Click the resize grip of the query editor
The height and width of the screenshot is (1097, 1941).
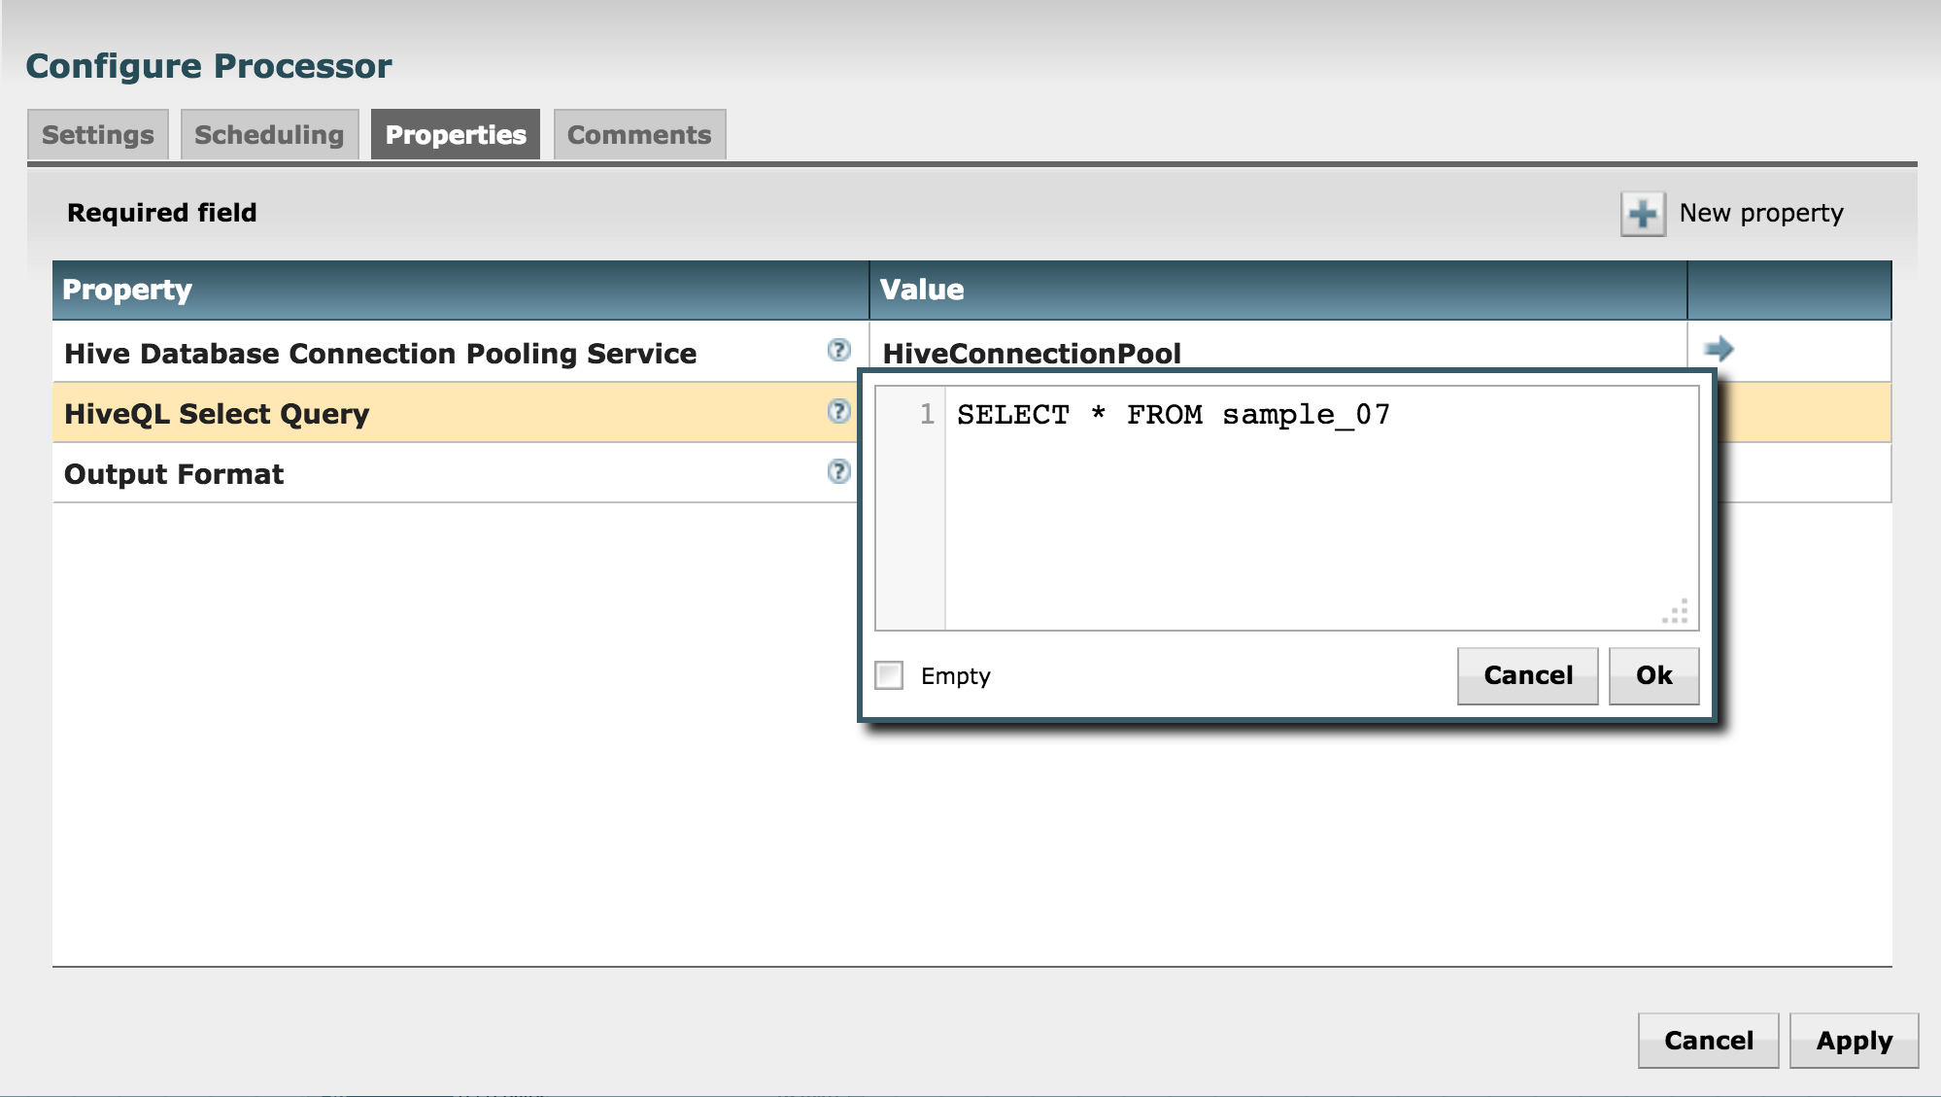tap(1674, 610)
